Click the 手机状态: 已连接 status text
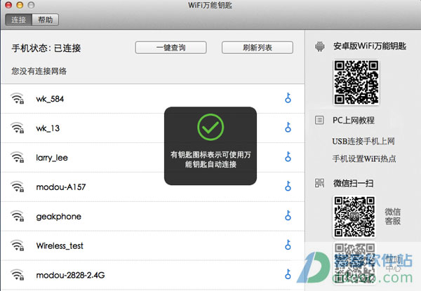This screenshot has width=421, height=291. coord(46,48)
